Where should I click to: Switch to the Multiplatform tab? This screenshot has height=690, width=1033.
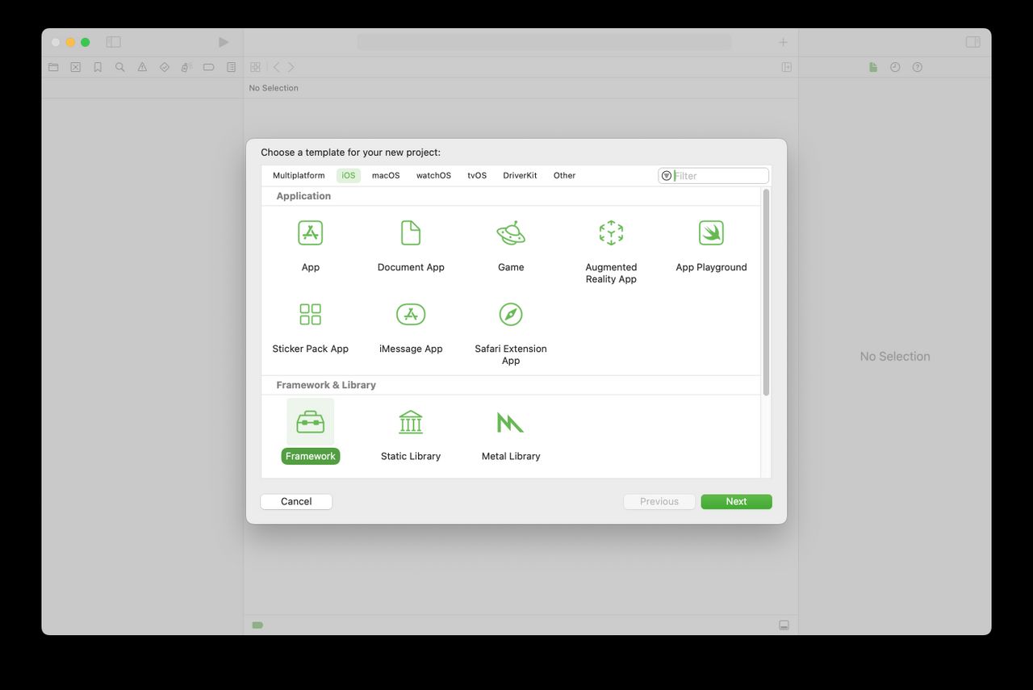[299, 175]
